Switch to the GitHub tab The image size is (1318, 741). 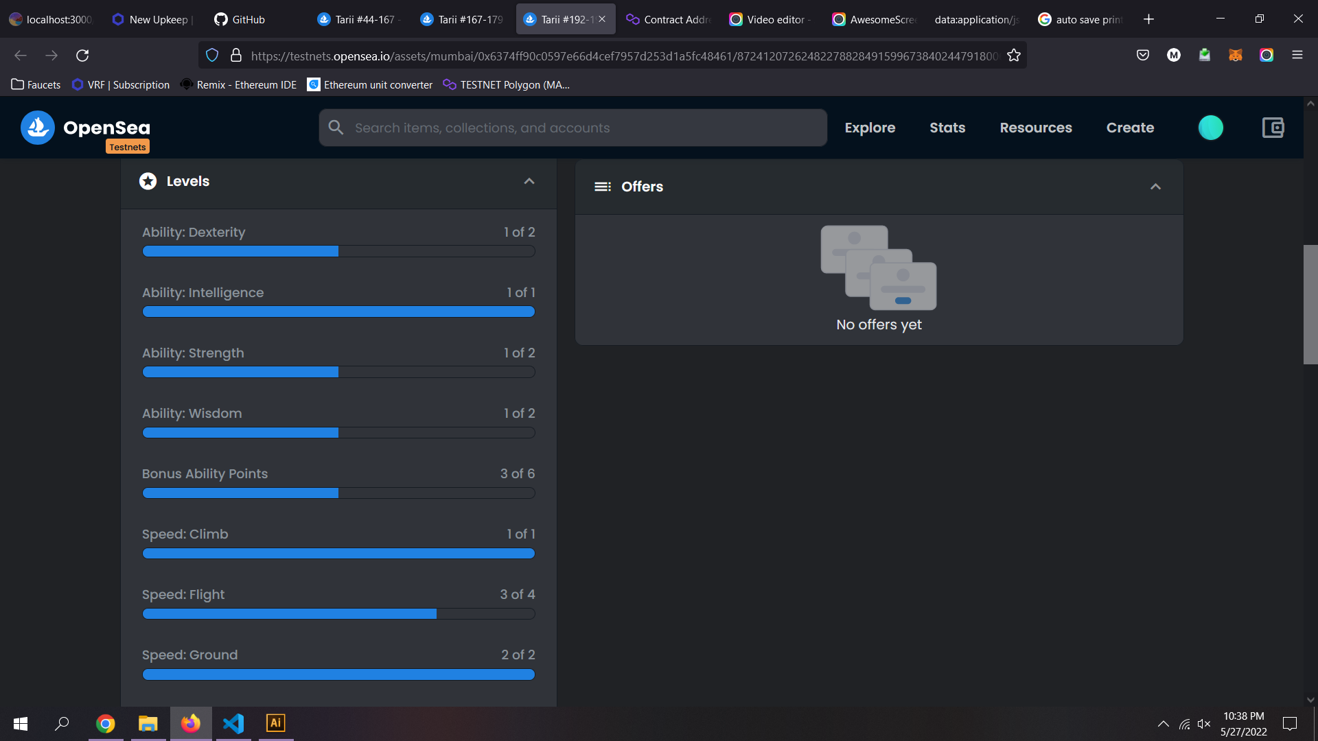pyautogui.click(x=240, y=19)
